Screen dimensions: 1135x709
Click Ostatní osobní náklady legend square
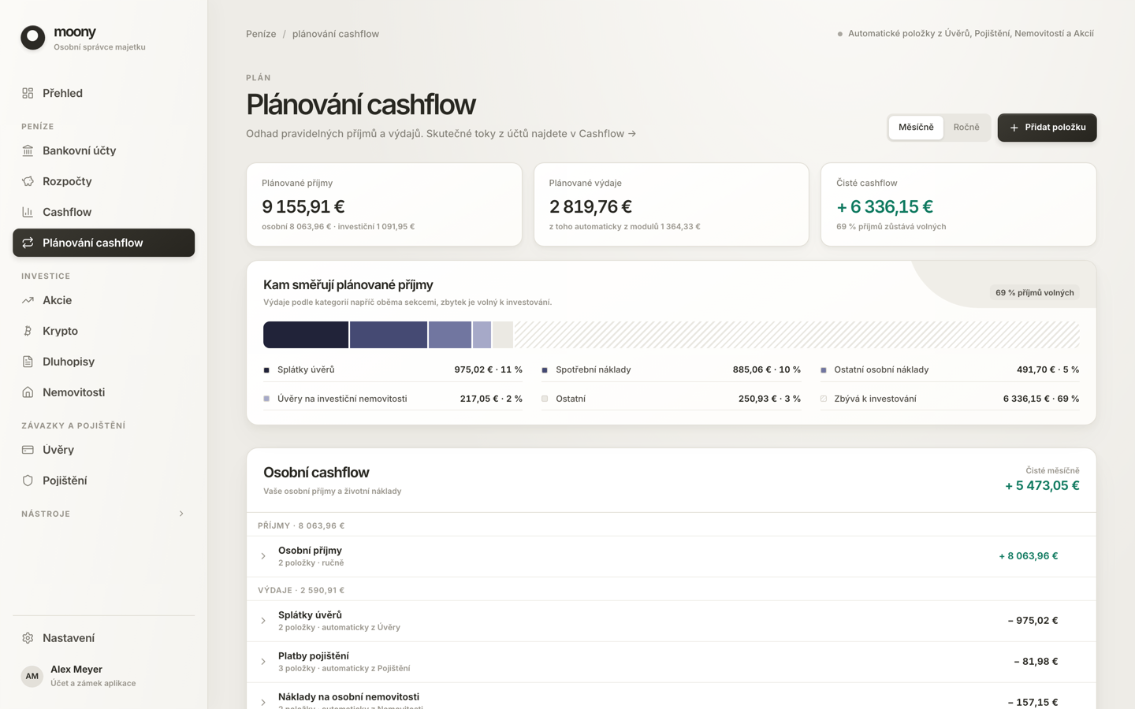[824, 370]
